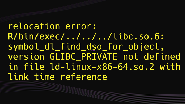Image resolution: width=185 pixels, height=104 pixels.
Task: Click "R/bin/exec" at the path start
Action: coord(34,37)
